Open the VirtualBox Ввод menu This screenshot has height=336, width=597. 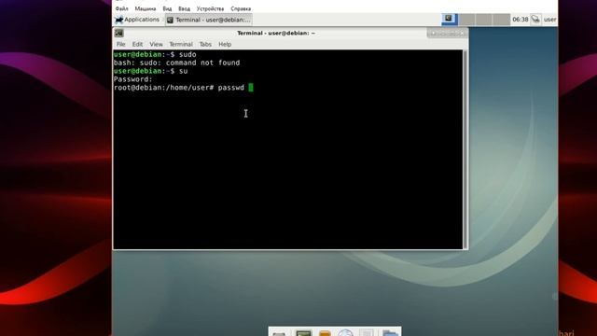[185, 8]
